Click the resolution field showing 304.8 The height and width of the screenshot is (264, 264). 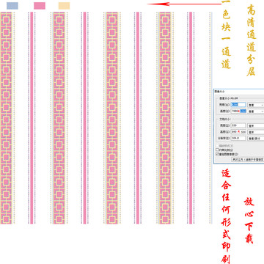click(238, 139)
